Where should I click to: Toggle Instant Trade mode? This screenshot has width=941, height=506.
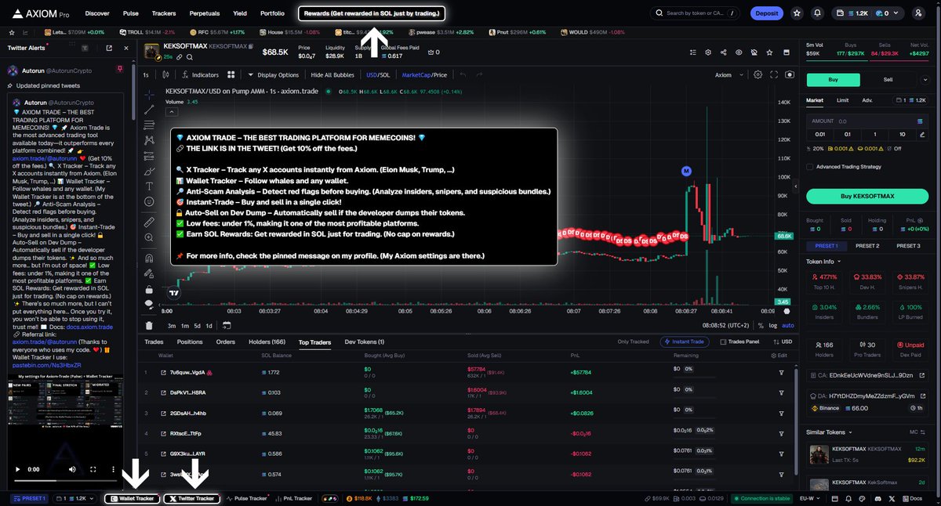pyautogui.click(x=685, y=342)
